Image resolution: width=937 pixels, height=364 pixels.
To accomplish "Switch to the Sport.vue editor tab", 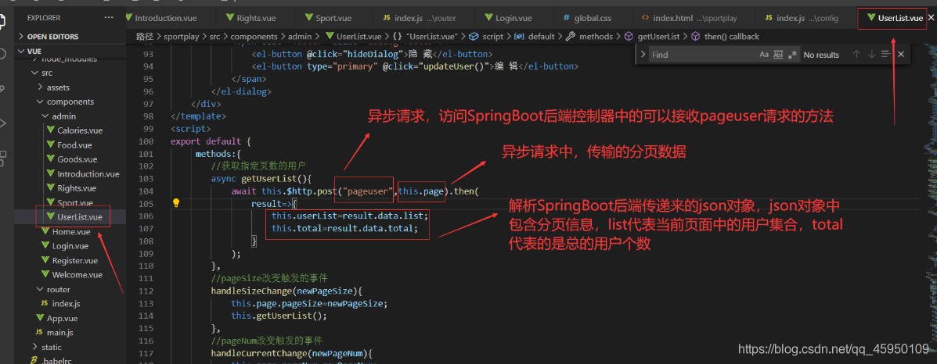I will [326, 18].
